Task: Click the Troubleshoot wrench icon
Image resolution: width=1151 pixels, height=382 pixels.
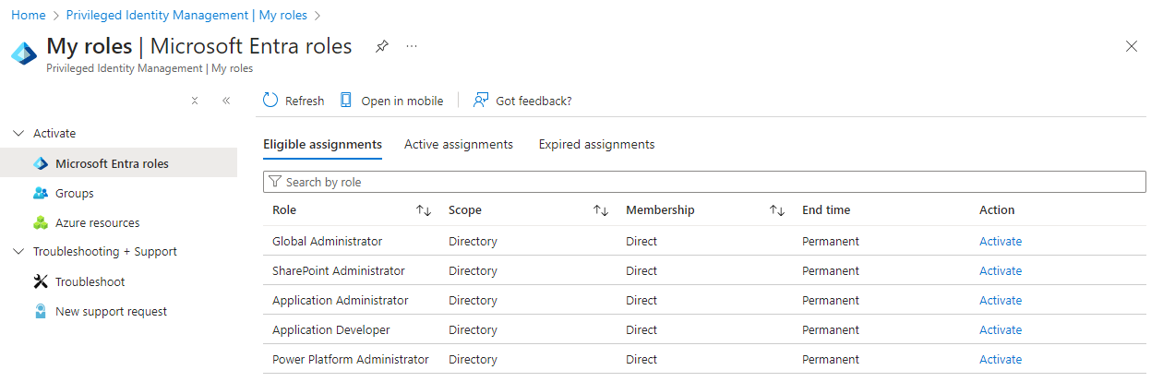Action: pos(40,281)
